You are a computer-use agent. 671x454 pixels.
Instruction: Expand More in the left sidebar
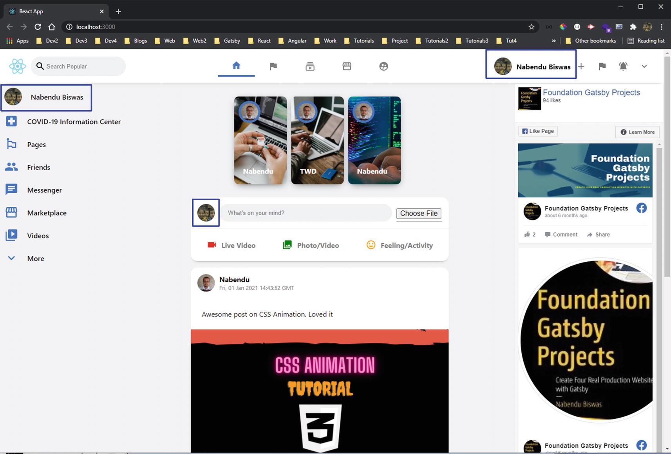pos(35,259)
